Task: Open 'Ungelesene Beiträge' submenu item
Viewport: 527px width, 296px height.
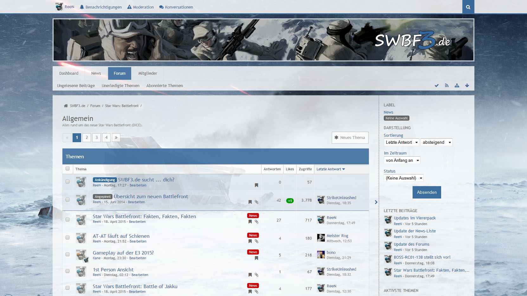Action: [x=76, y=85]
